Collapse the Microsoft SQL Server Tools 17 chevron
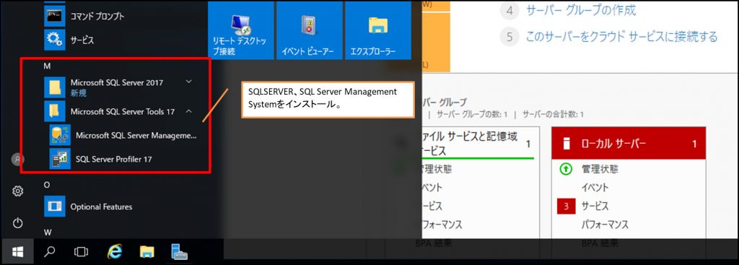 coord(189,112)
